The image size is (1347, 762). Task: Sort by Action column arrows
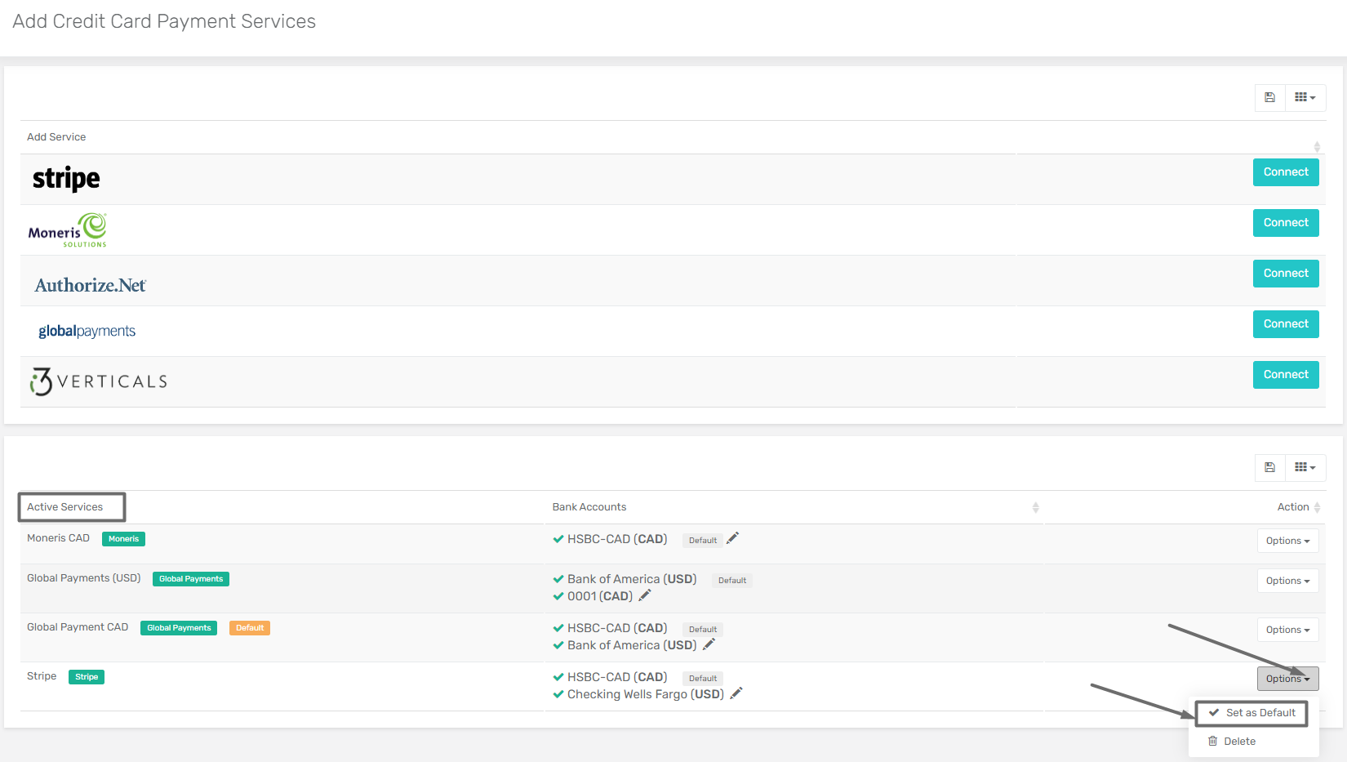[x=1317, y=507]
